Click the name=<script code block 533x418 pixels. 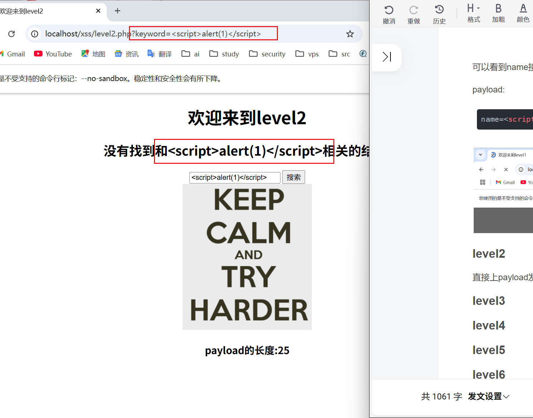505,120
